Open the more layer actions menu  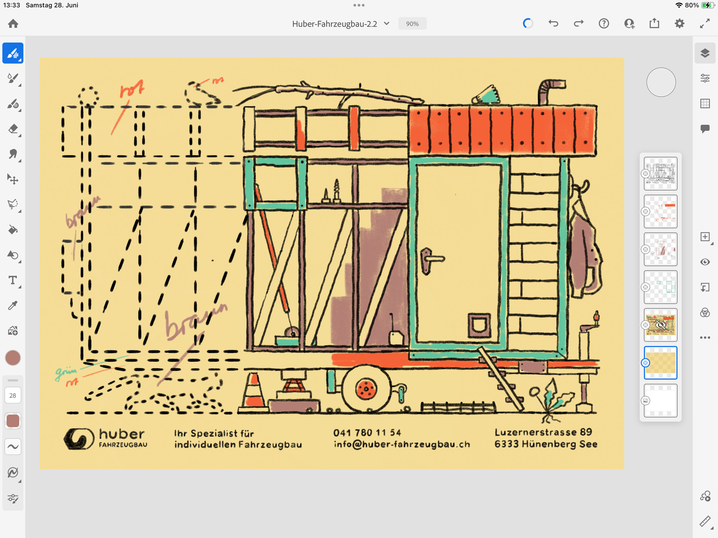point(705,337)
